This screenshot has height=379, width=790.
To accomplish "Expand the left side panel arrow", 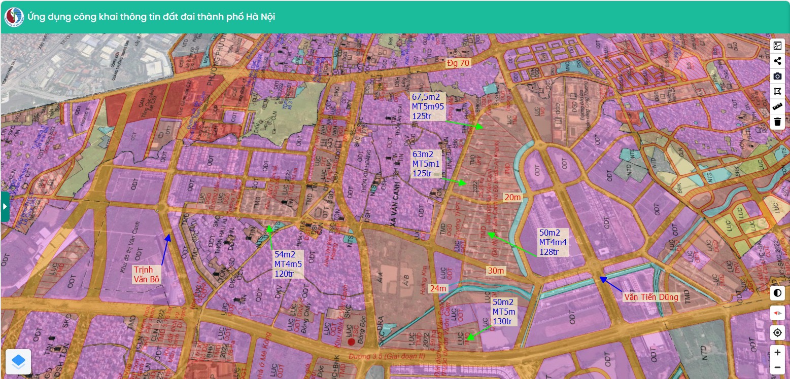I will (x=5, y=207).
